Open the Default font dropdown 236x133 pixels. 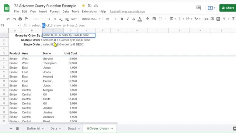(91, 19)
